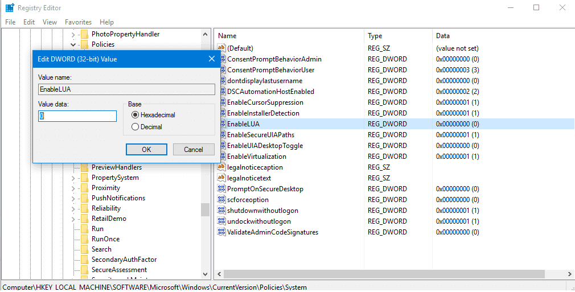Click the shutdownwithoutlogon DWORD icon

pyautogui.click(x=221, y=210)
